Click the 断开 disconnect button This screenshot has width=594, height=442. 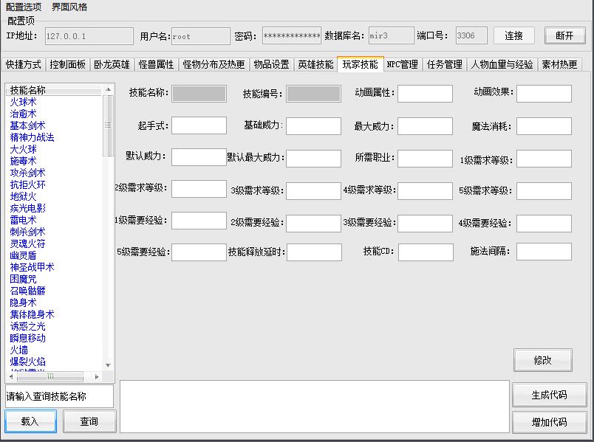click(564, 35)
